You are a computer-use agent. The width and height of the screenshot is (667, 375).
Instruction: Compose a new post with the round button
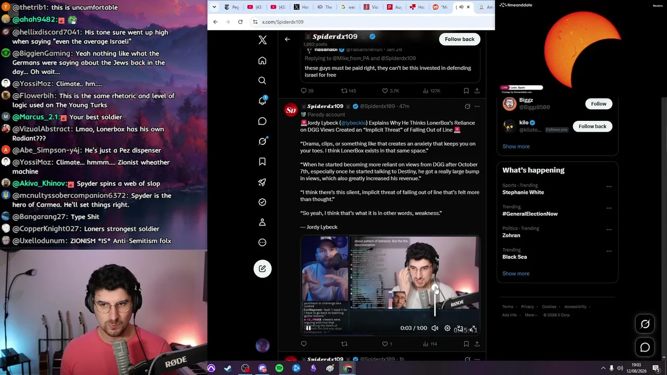(x=262, y=269)
